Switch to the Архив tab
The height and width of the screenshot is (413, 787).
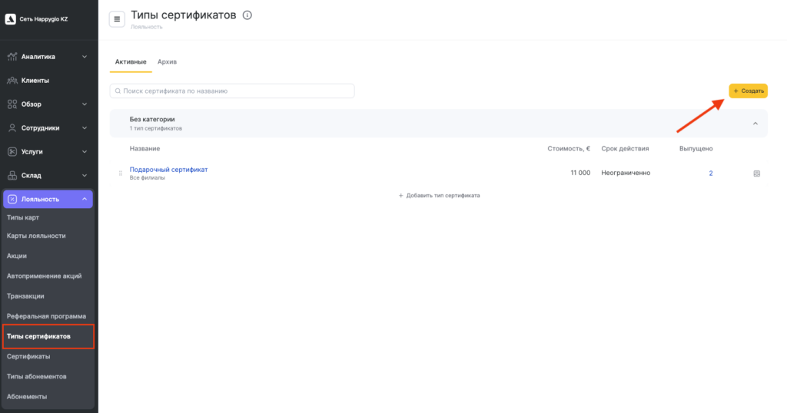167,61
